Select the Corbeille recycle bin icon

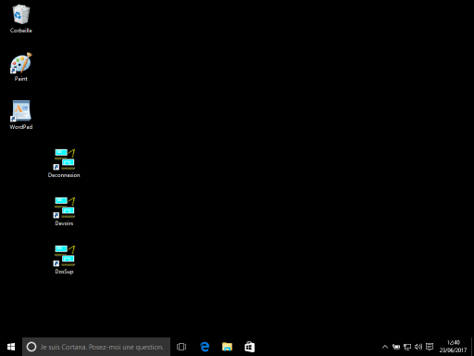21,19
